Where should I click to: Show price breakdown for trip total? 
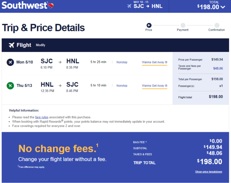pos(209,172)
